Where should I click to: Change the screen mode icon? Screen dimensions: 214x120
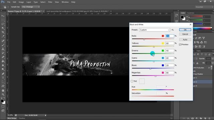point(3,111)
